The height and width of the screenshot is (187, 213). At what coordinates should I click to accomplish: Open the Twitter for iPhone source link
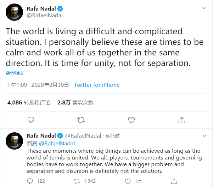97,85
